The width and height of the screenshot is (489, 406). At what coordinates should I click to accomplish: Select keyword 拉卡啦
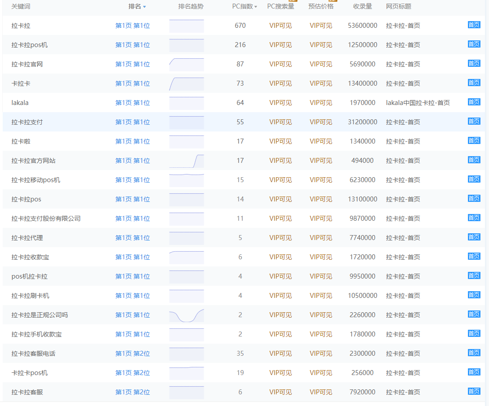[x=21, y=142]
